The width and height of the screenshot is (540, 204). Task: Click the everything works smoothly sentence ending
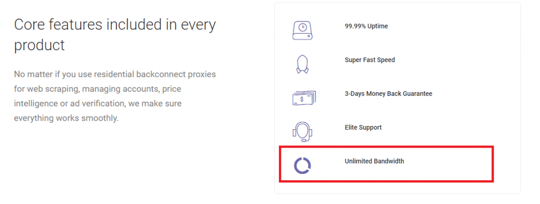tap(66, 118)
